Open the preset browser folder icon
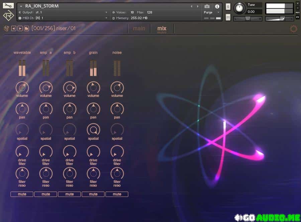301x222 pixels. point(26,29)
